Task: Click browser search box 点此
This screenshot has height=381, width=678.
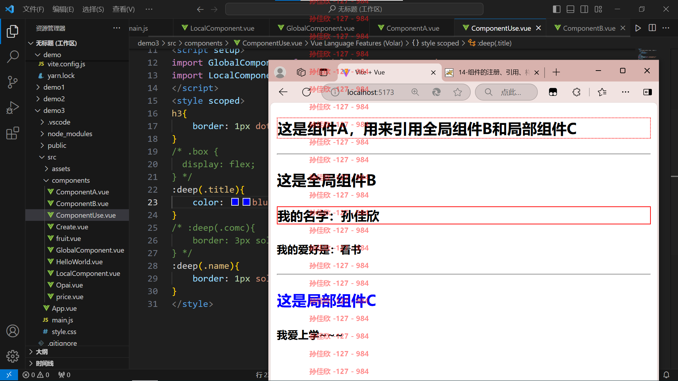Action: 506,92
